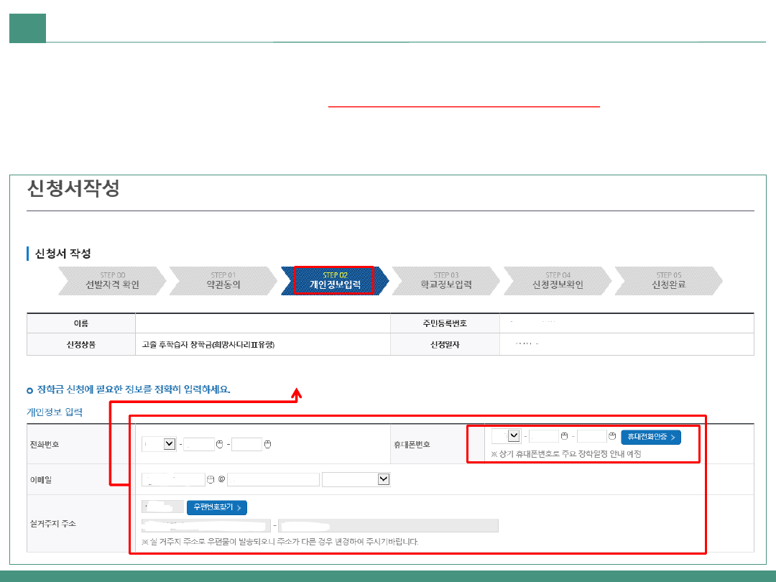776x582 pixels.
Task: Select the STEP 01 약관동의 step
Action: tap(223, 281)
